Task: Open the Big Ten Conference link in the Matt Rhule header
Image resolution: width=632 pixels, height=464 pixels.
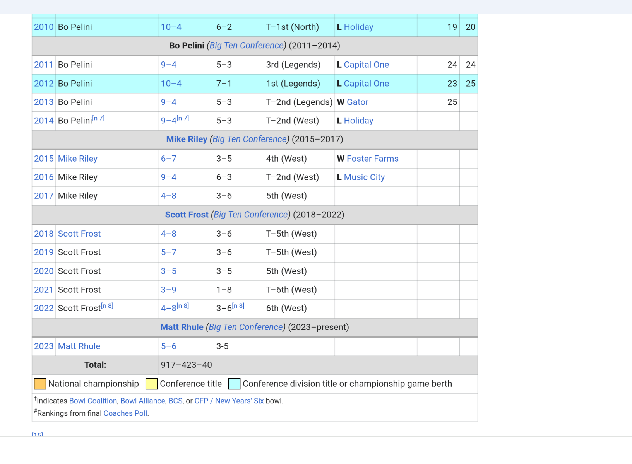Action: pos(246,327)
